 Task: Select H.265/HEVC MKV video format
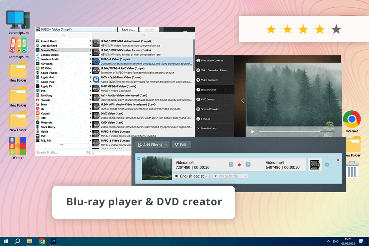point(143,52)
